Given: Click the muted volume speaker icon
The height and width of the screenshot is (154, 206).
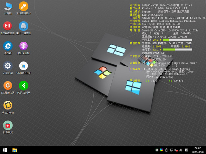Looking at the screenshot, I should 176,150.
